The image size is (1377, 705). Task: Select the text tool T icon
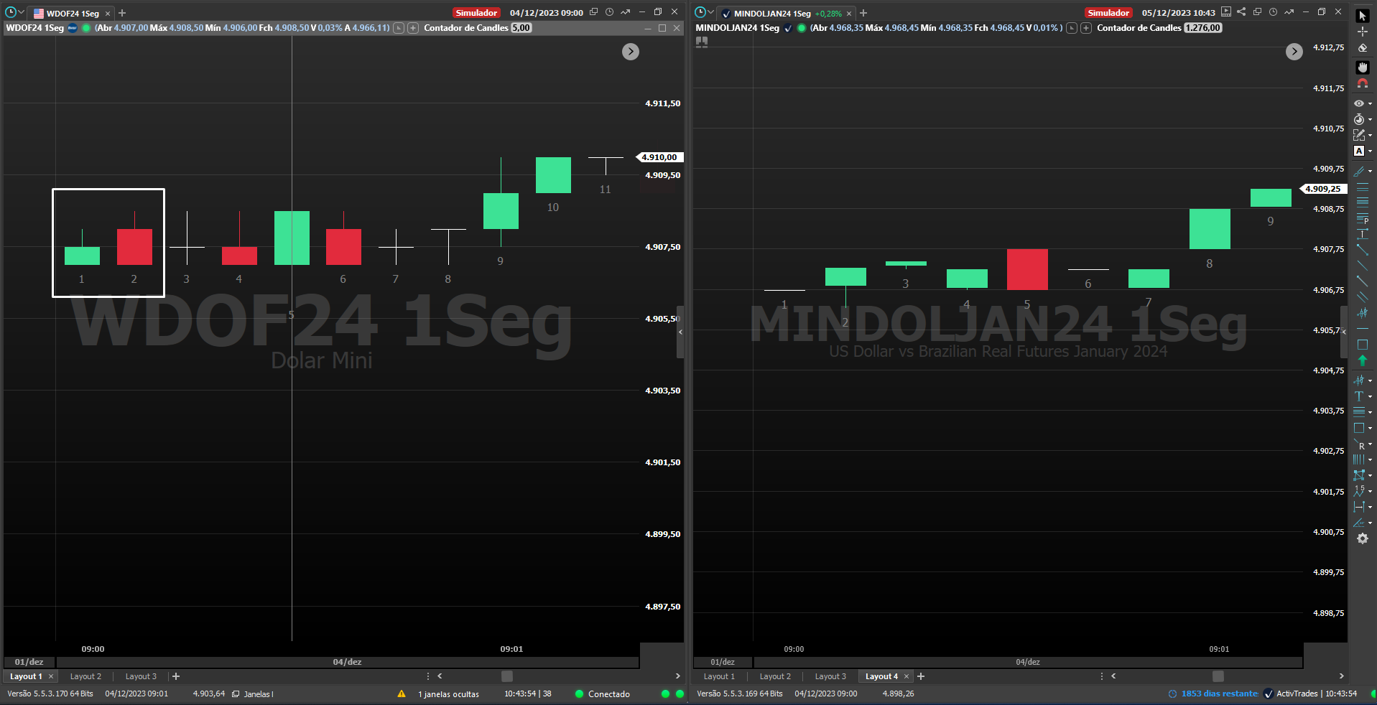[1359, 396]
